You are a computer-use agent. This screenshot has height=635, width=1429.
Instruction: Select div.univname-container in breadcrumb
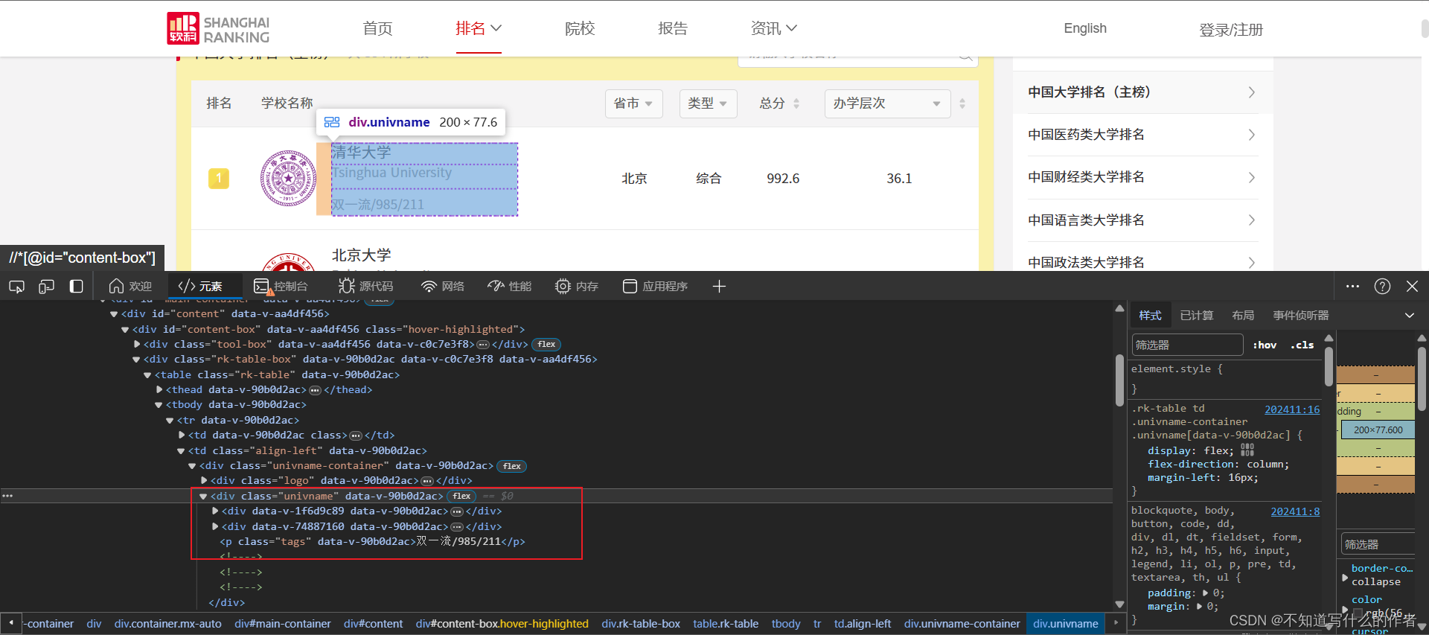[962, 624]
